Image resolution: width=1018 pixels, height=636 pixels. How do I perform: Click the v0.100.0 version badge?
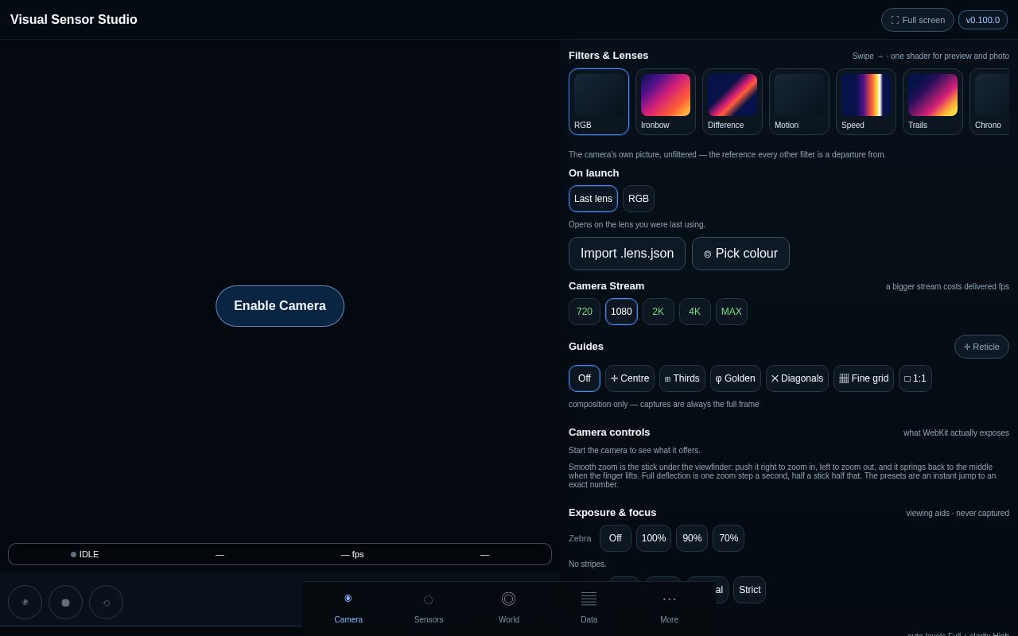tap(983, 20)
